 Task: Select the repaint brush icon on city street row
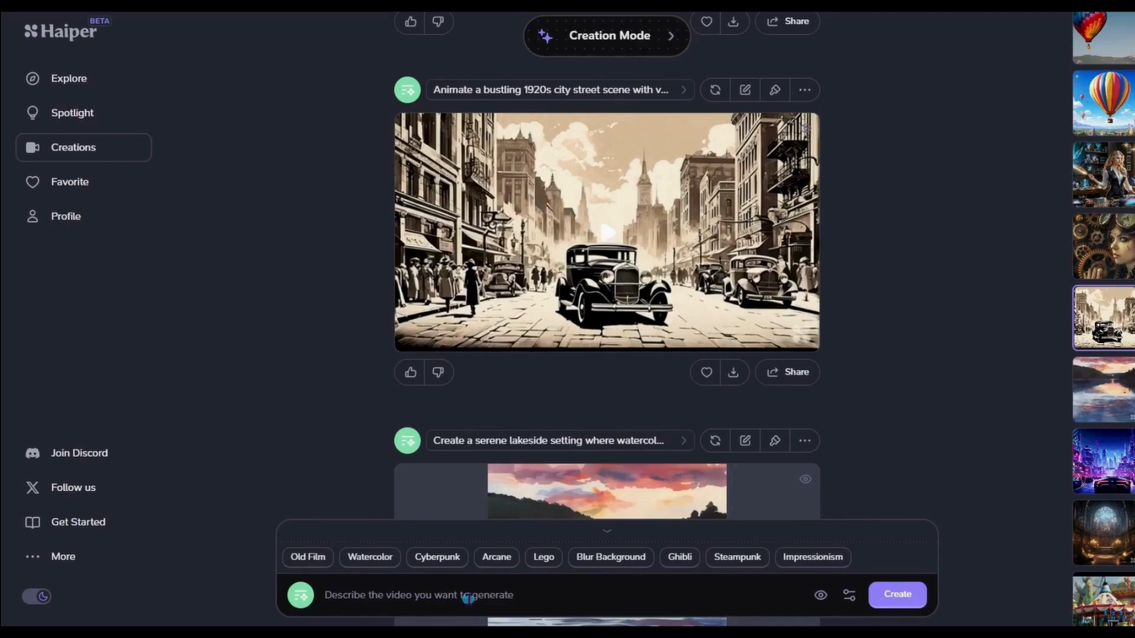pyautogui.click(x=774, y=89)
